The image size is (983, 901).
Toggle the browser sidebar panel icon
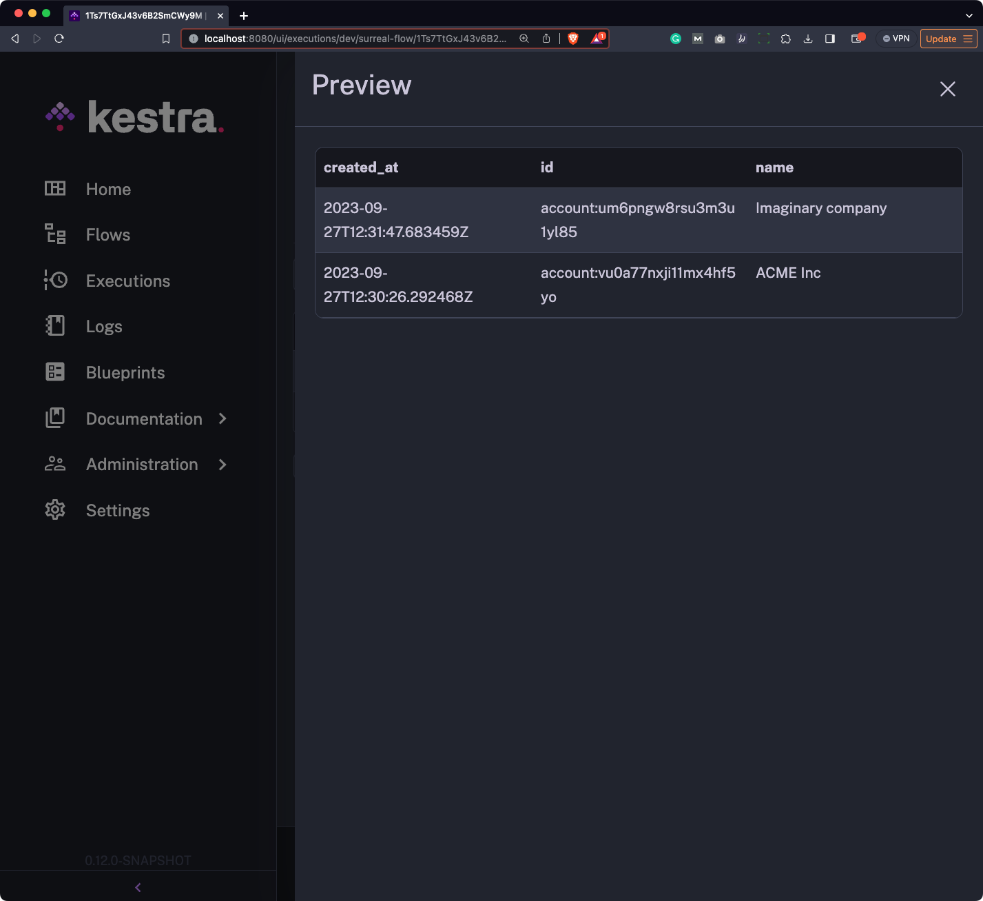click(x=830, y=39)
